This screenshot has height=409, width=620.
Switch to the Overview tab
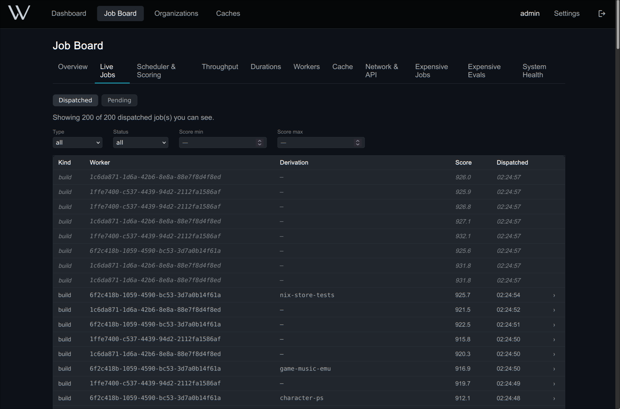(x=73, y=67)
